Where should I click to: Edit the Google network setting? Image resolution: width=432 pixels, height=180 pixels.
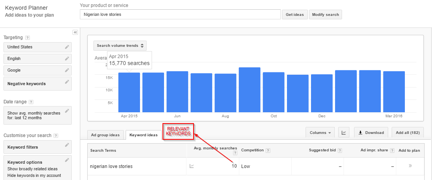[x=67, y=70]
